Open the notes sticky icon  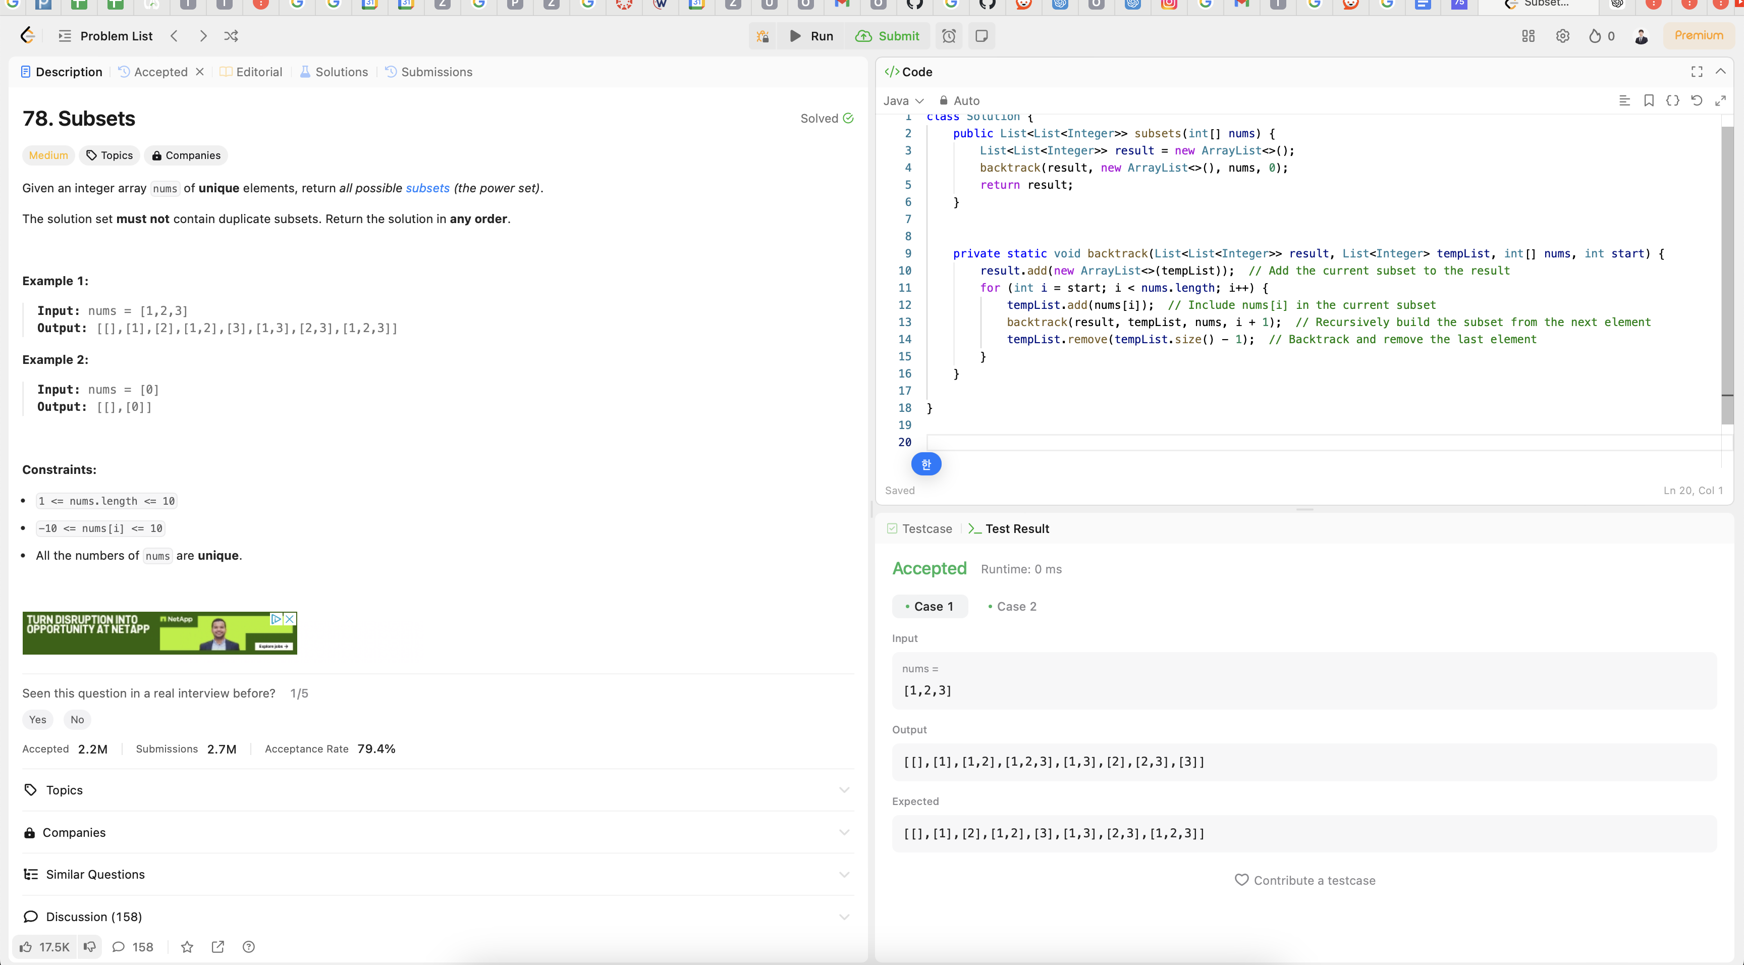[x=981, y=36]
